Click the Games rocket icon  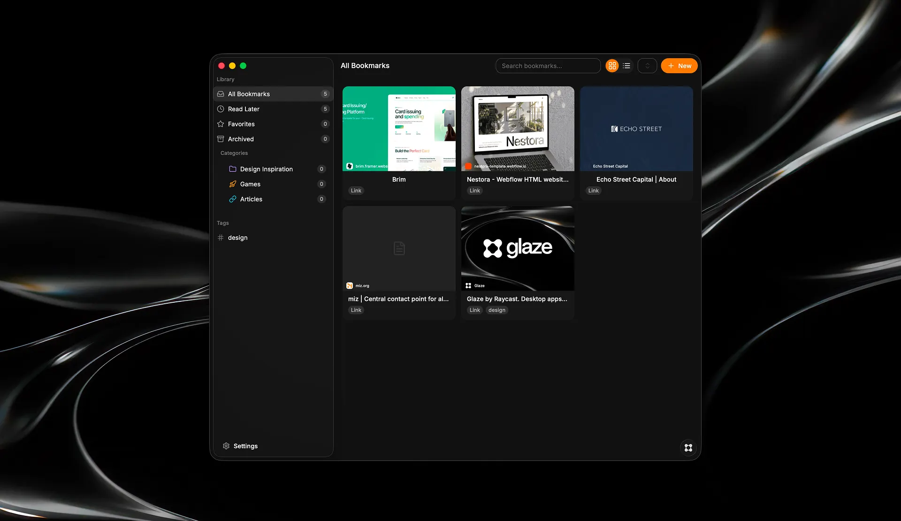tap(233, 184)
